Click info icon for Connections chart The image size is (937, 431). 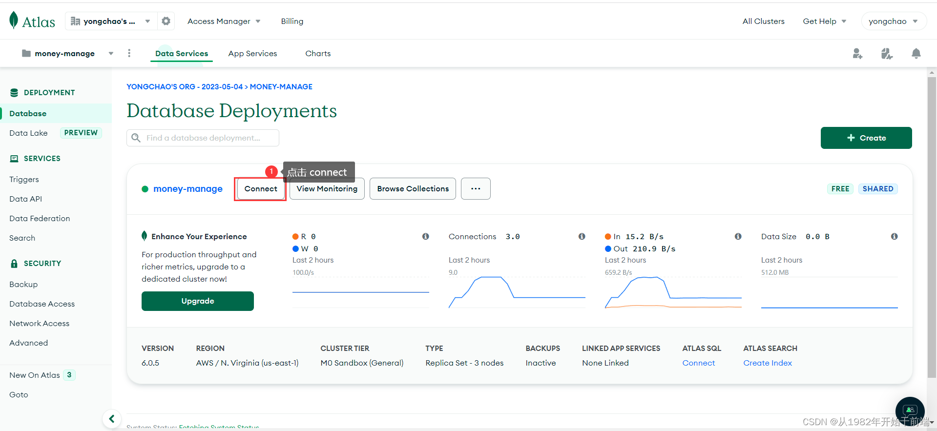coord(582,236)
